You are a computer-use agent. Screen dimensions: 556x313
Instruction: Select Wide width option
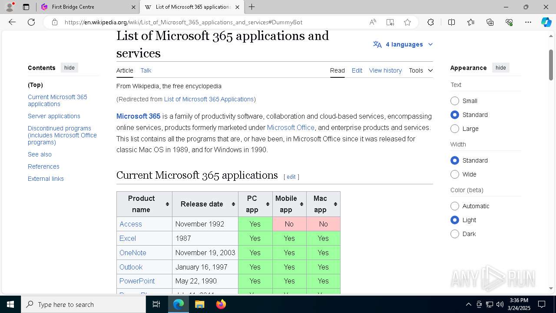455,174
